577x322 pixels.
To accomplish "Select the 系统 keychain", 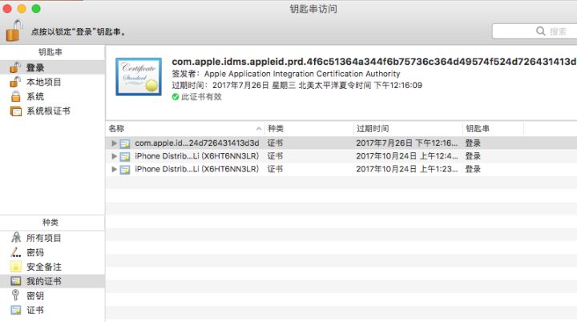I will pos(34,96).
